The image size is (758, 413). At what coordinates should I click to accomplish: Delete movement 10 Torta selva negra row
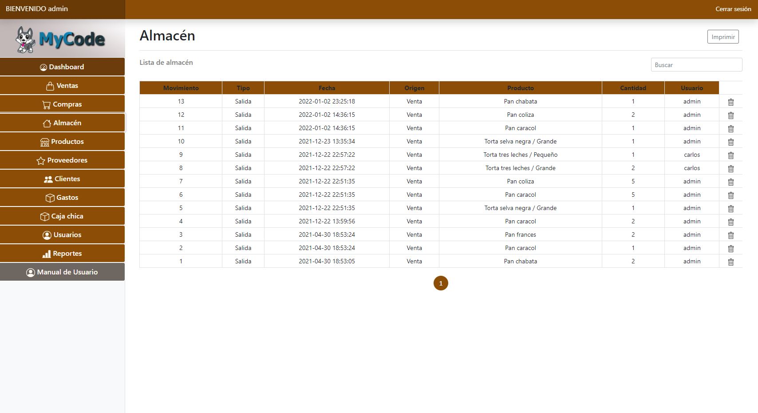[x=730, y=142]
